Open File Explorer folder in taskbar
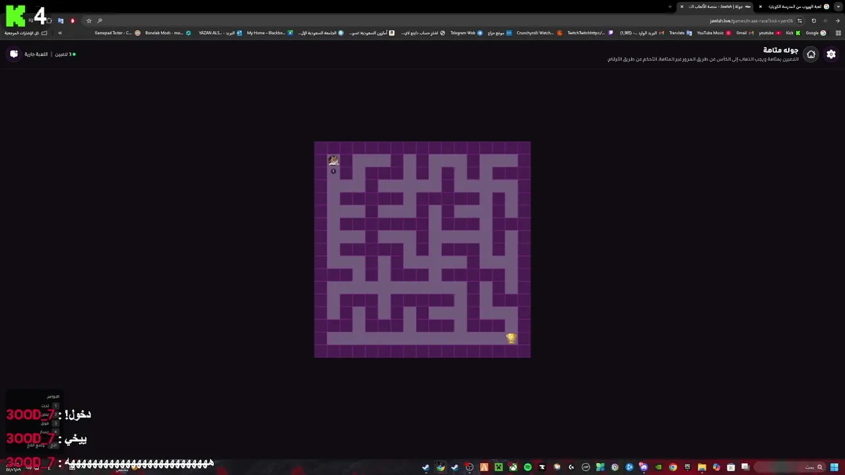 click(702, 467)
